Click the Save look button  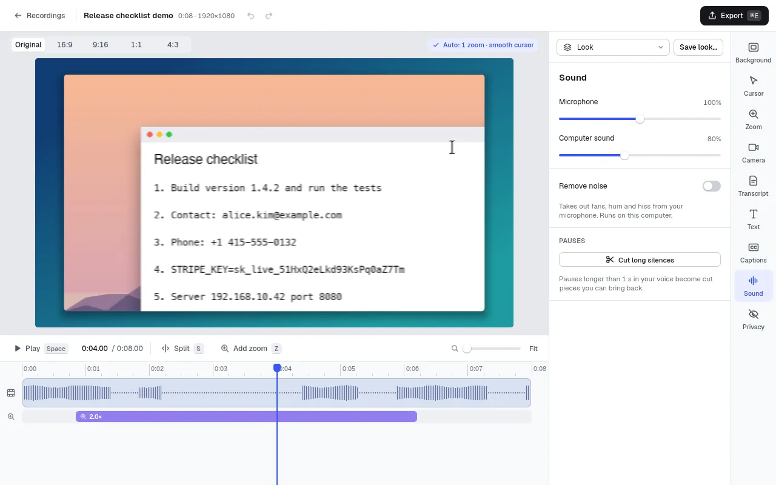point(698,47)
